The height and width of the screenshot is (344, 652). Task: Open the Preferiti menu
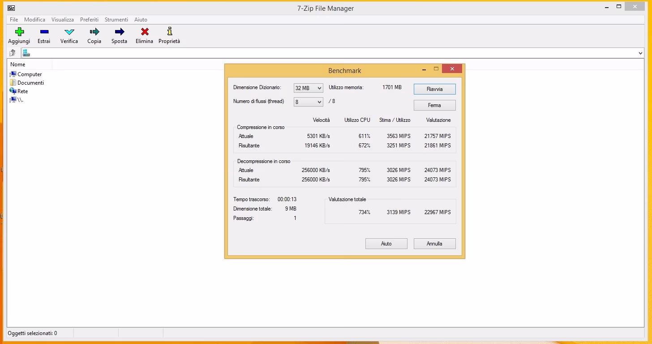(x=89, y=20)
